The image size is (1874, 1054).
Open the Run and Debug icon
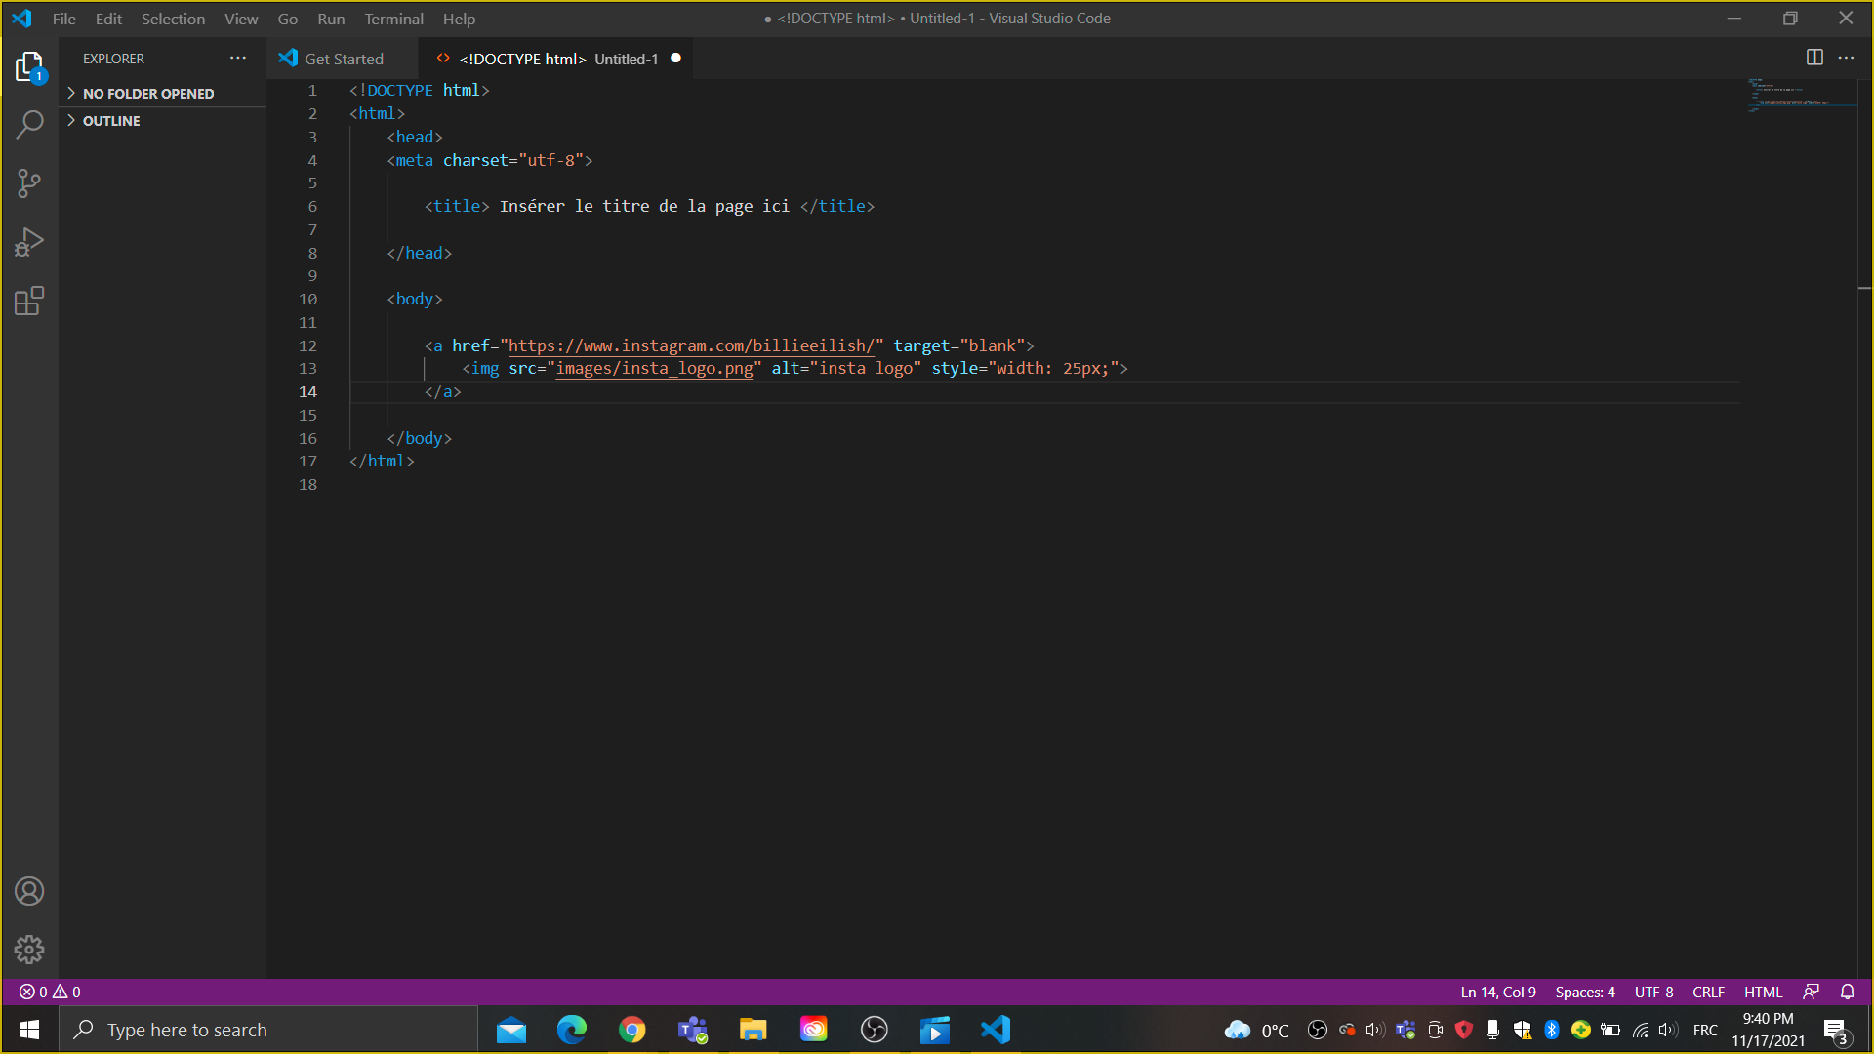(29, 241)
